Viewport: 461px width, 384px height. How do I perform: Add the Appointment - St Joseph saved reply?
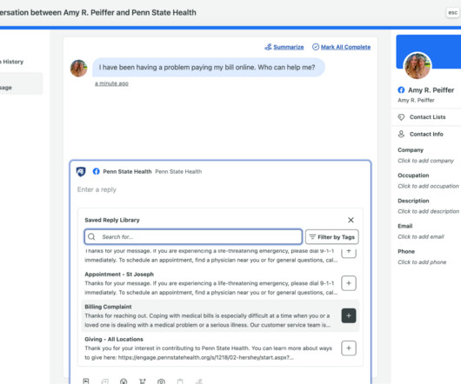tap(349, 283)
